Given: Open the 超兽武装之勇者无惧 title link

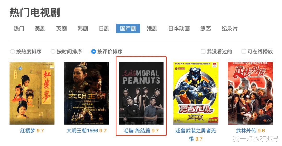Looking at the screenshot, I should pyautogui.click(x=196, y=135).
